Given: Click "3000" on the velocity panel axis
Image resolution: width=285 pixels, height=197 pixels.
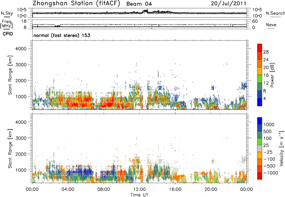Looking at the screenshot, I should tap(21, 138).
